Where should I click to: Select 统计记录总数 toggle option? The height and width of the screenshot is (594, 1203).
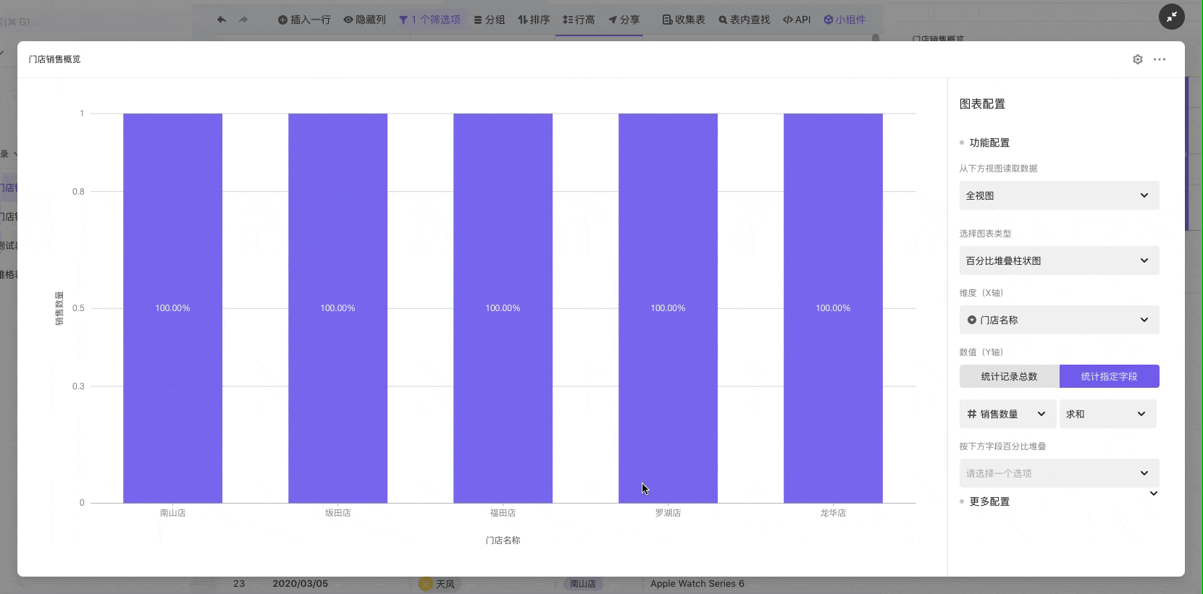pyautogui.click(x=1009, y=376)
